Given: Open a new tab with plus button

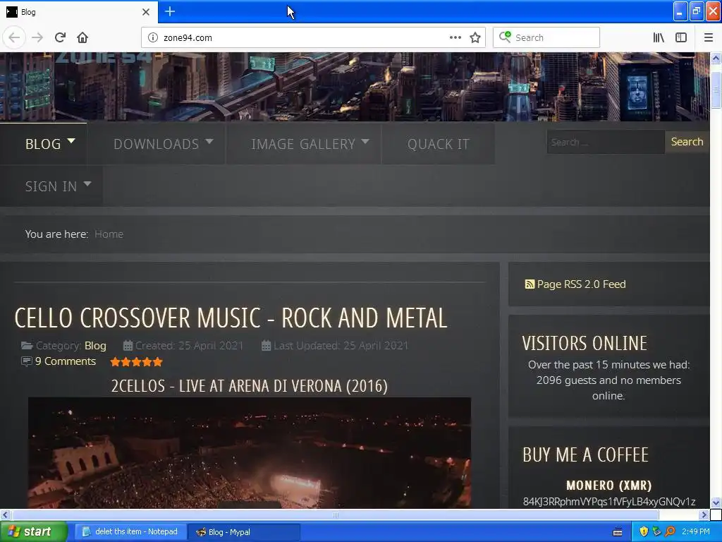Looking at the screenshot, I should [x=170, y=11].
